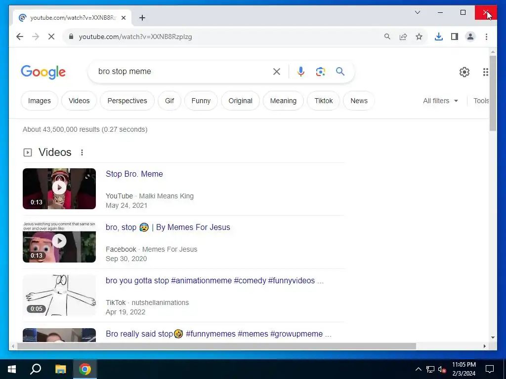Click the zoom magnifier icon in address bar

click(x=387, y=37)
